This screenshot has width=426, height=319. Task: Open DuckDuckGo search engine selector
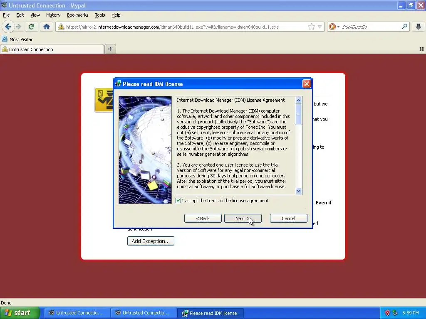pos(334,27)
